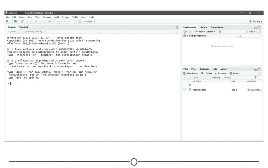Click the browse folder ellipsis button
The height and width of the screenshot is (168, 268).
260,78
